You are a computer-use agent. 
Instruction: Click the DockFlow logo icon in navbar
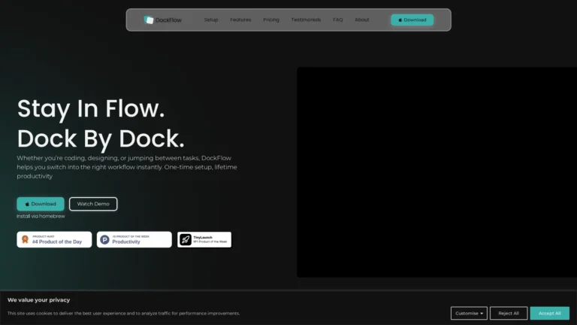coord(149,20)
